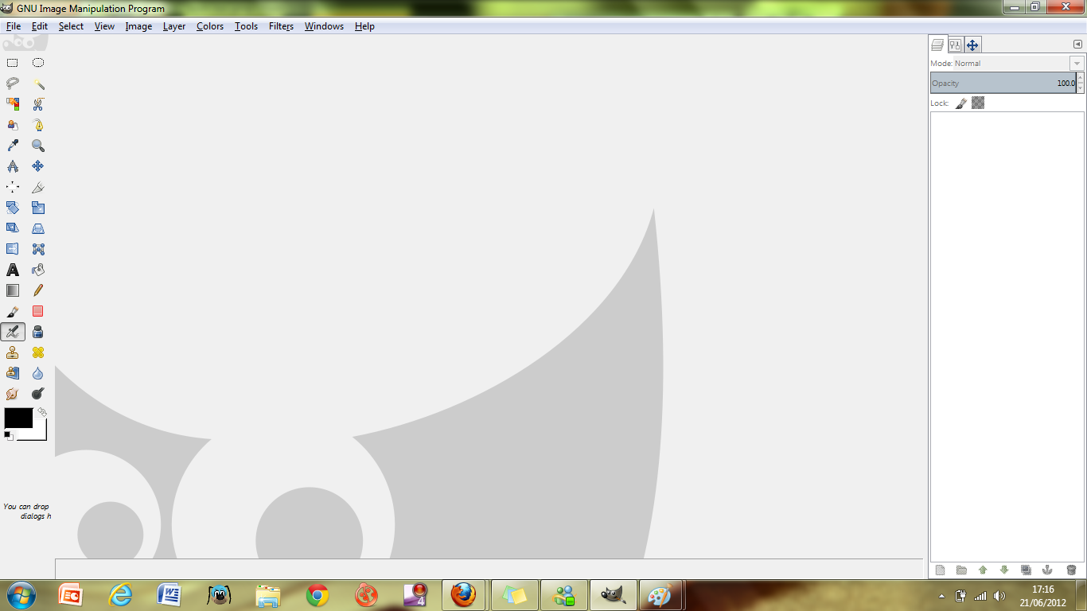The height and width of the screenshot is (611, 1087).
Task: Create a new layer button
Action: (940, 570)
